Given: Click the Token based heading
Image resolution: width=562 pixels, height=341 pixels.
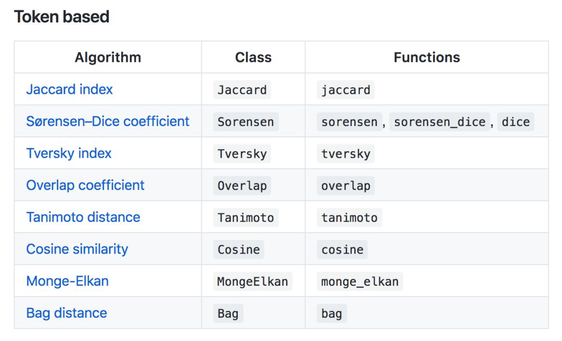Looking at the screenshot, I should point(61,17).
